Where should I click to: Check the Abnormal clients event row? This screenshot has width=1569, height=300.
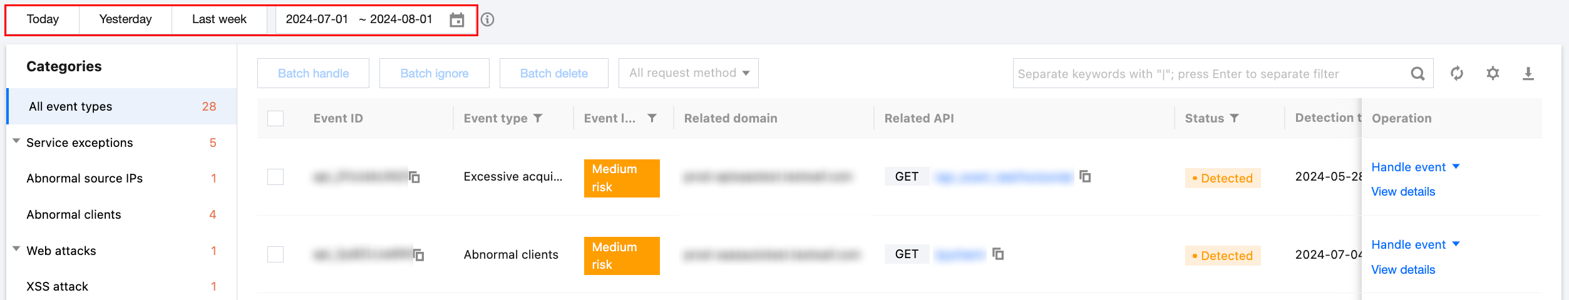click(275, 254)
